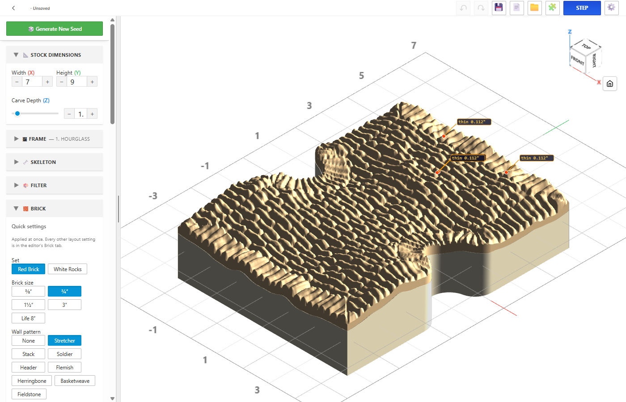Choose the Life 8" brick size
The image size is (626, 402).
click(29, 318)
